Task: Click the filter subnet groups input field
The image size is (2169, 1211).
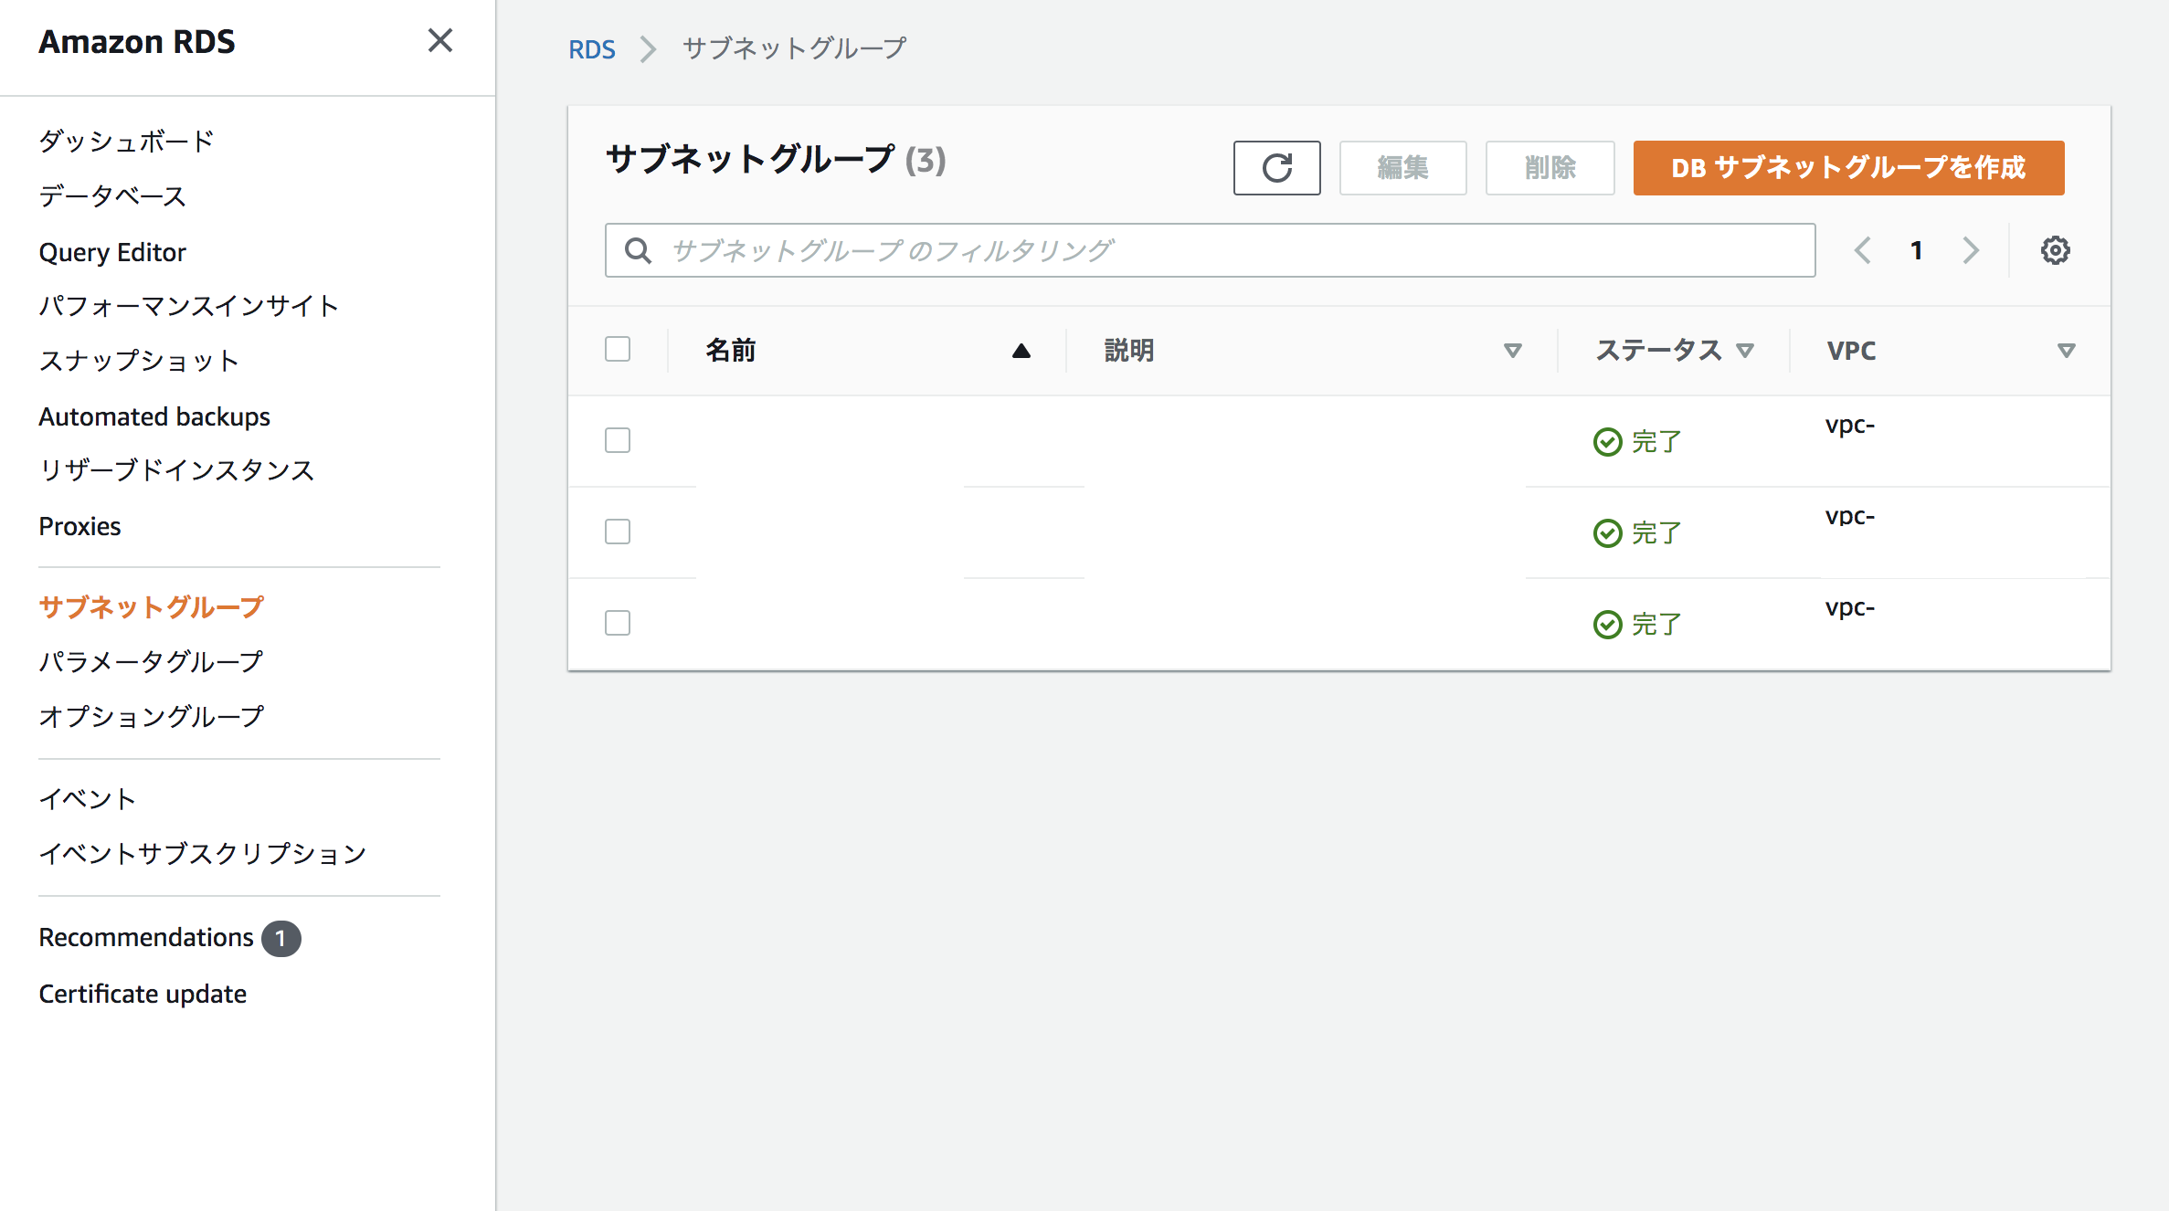Action: [x=1210, y=250]
